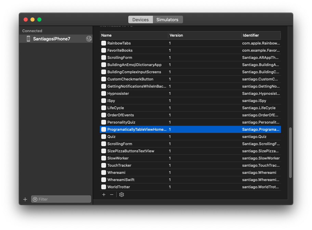Click the SizePizzaButtonsTextView app icon
The image size is (312, 230).
[x=104, y=151]
